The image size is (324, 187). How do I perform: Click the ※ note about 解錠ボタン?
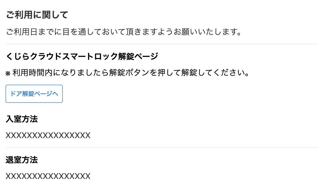[x=127, y=73]
